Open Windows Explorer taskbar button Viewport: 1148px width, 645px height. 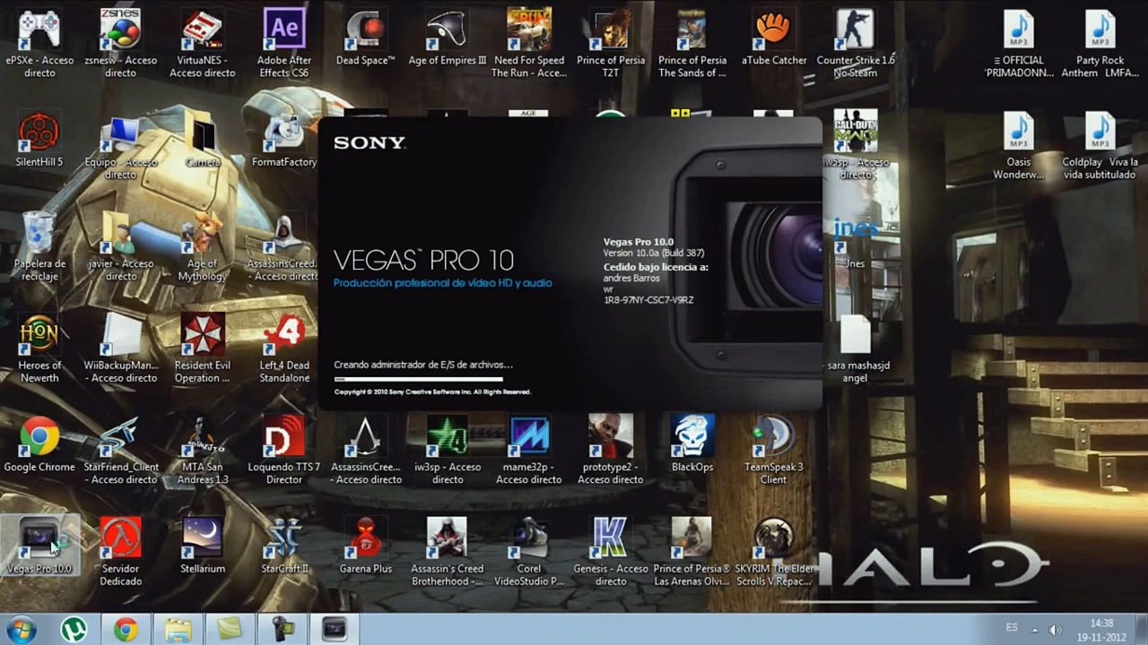(x=178, y=629)
